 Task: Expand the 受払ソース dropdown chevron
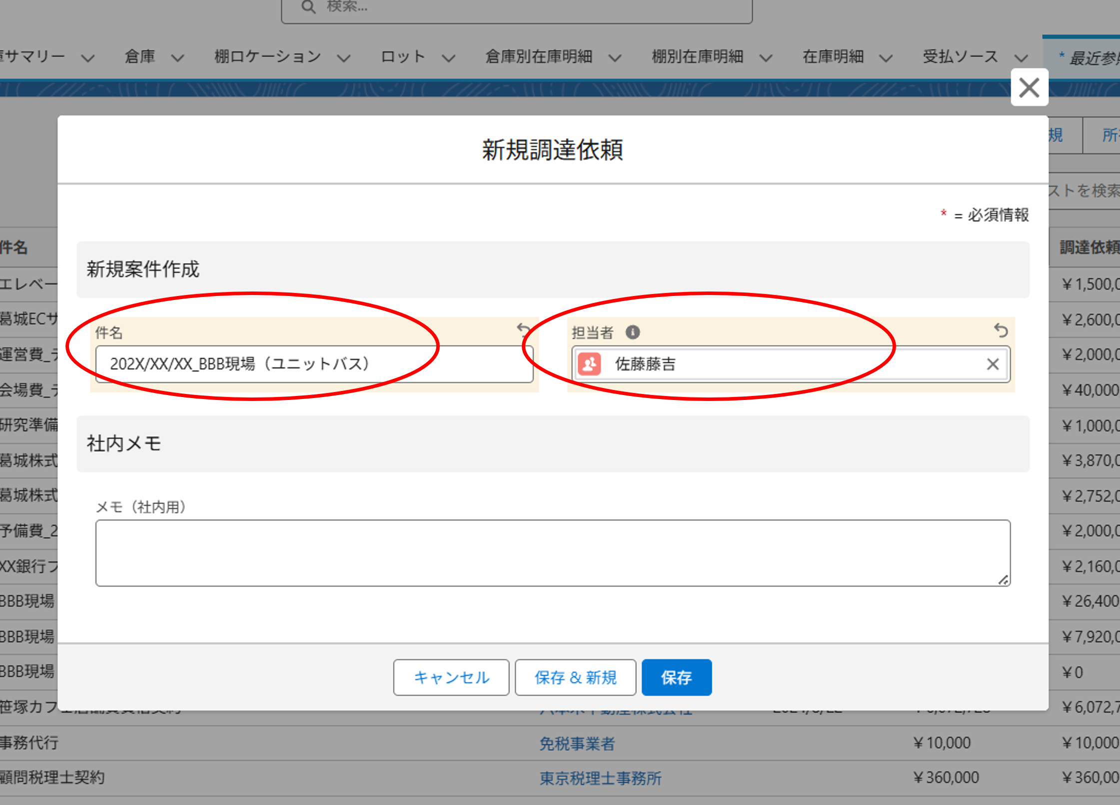1022,58
